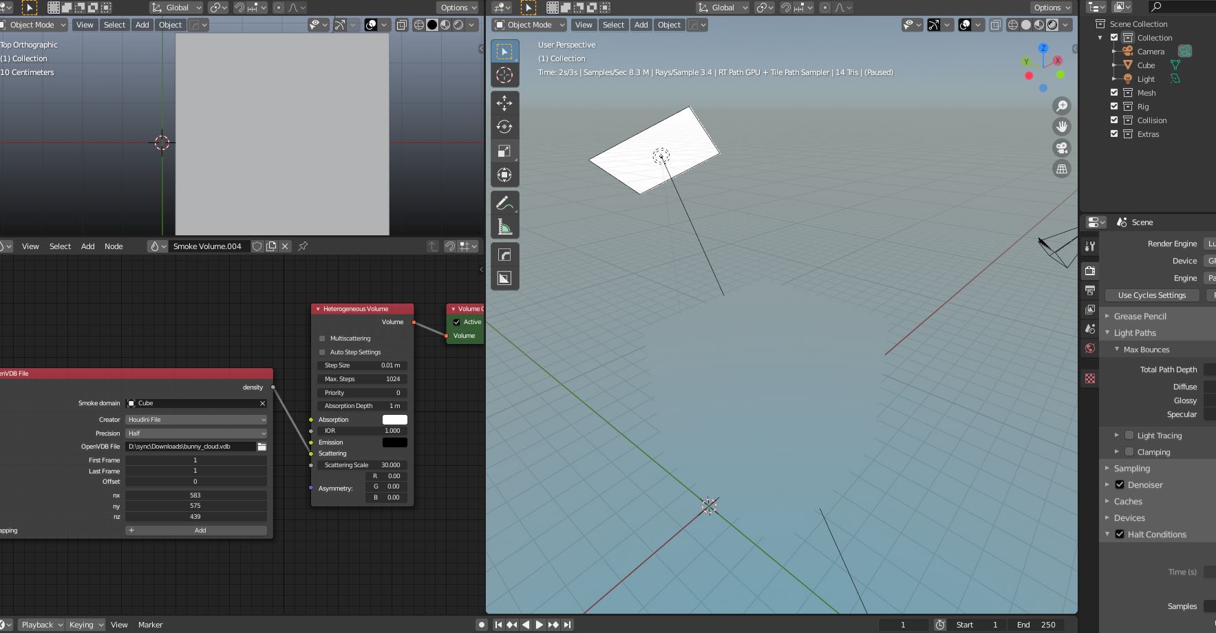Open the Keying menu in timeline

85,625
